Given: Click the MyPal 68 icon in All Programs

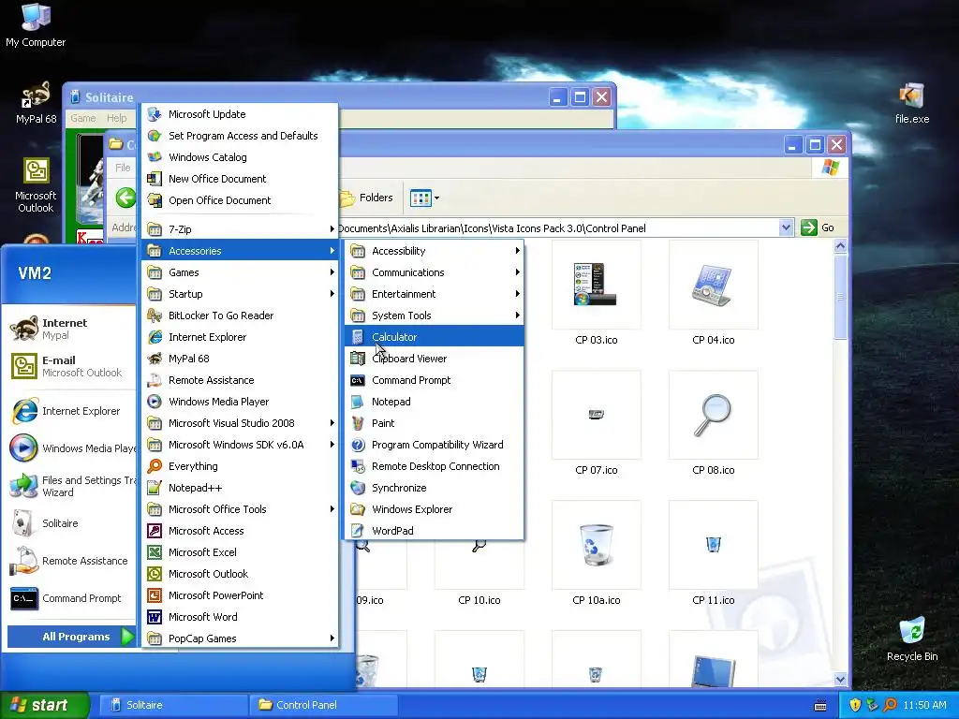Looking at the screenshot, I should coord(155,359).
